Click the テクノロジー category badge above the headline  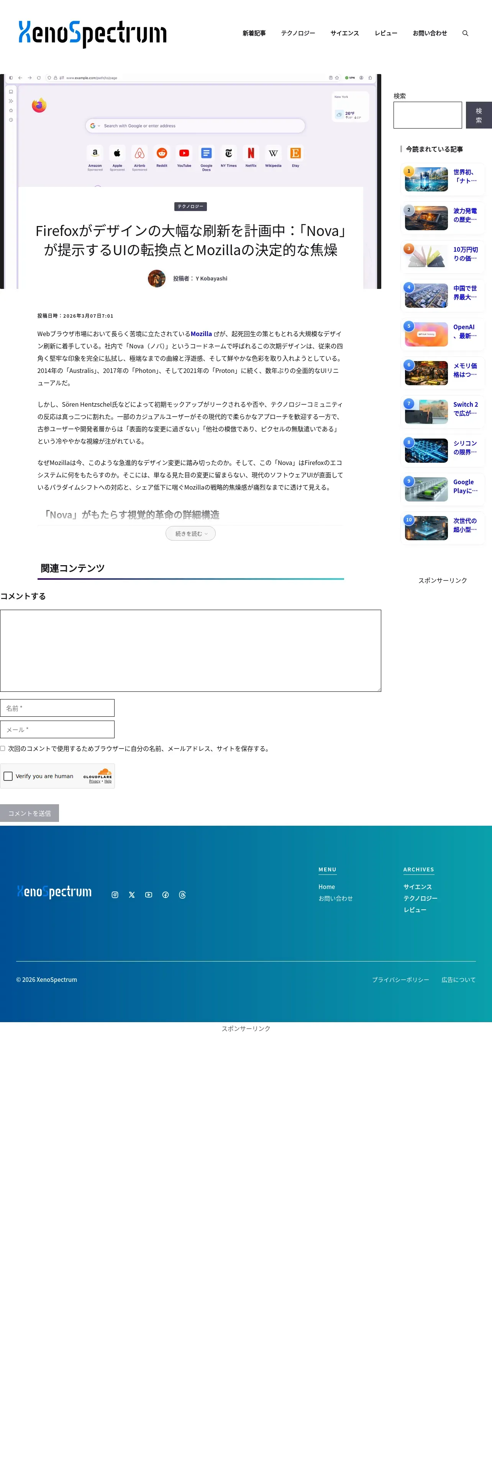pos(191,206)
